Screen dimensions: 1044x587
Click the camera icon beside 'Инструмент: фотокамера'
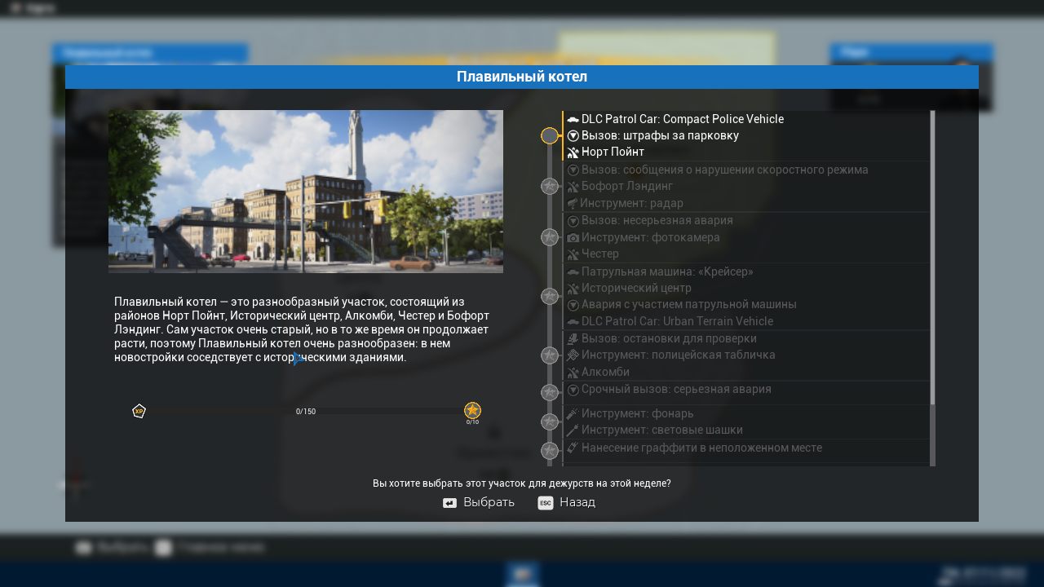click(573, 237)
